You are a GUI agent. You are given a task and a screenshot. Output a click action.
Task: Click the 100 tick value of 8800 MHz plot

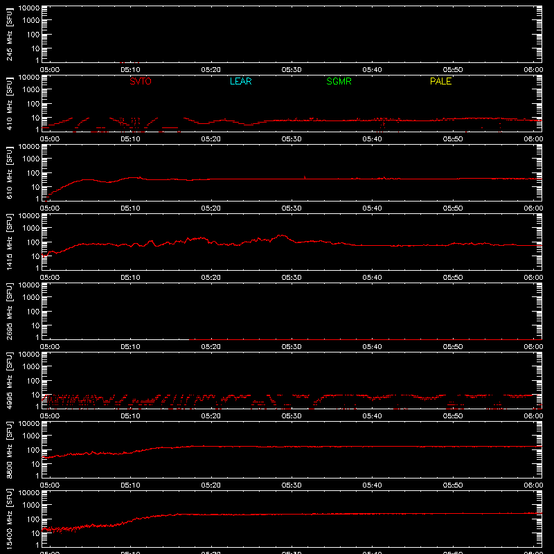click(x=33, y=450)
